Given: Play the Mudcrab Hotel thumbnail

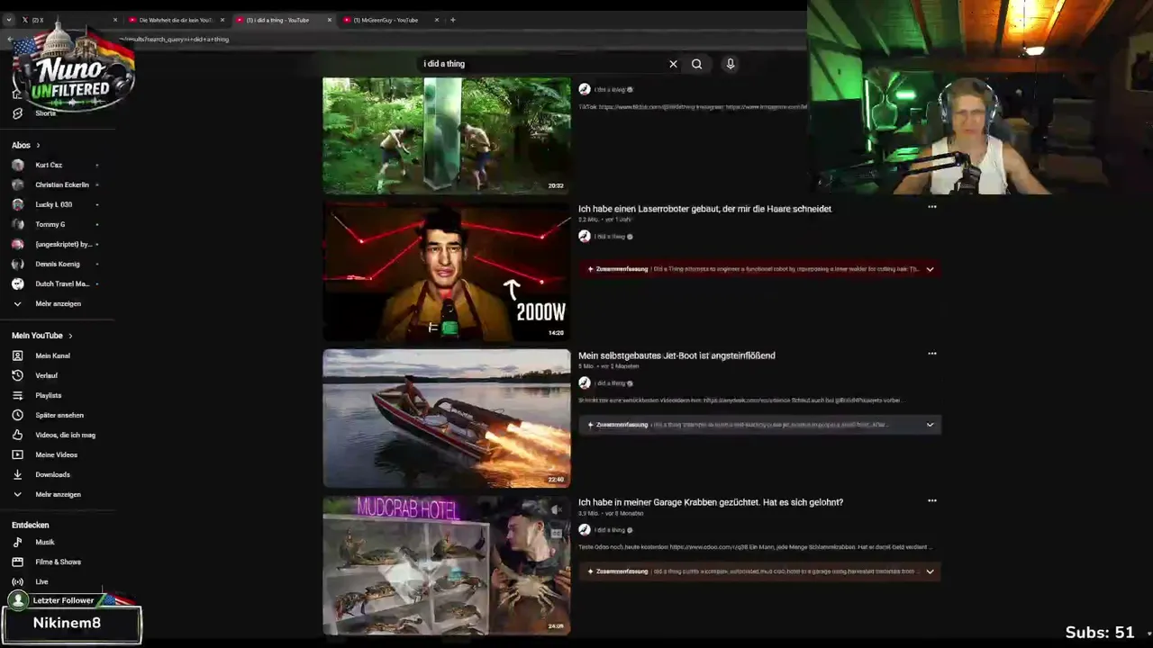Looking at the screenshot, I should point(447,565).
